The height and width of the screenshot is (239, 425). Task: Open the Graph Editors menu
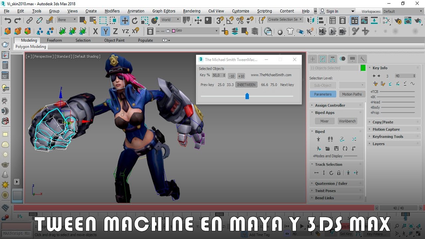164,11
